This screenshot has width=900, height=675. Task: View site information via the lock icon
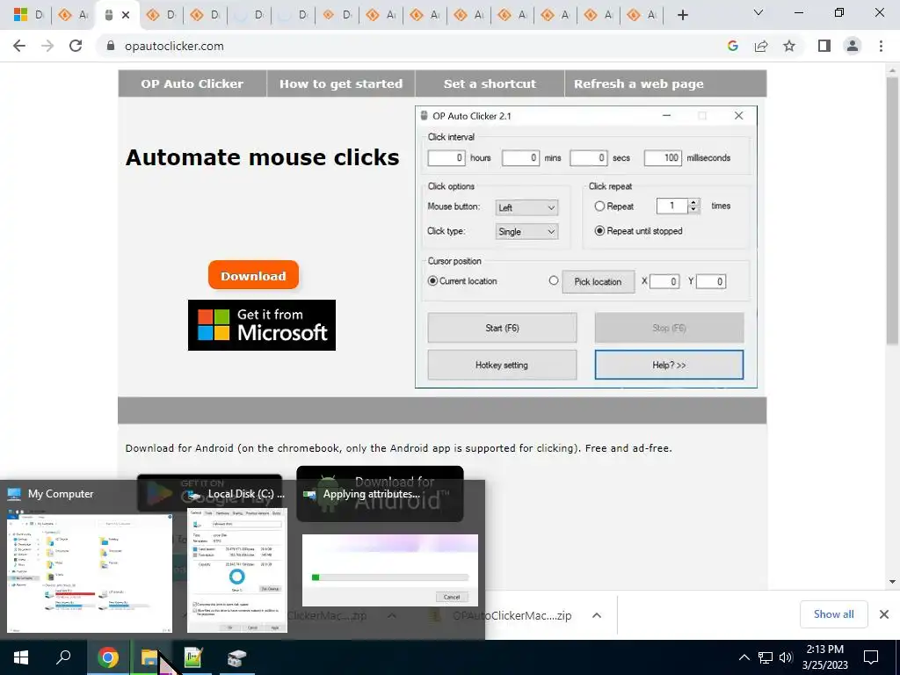pos(111,46)
